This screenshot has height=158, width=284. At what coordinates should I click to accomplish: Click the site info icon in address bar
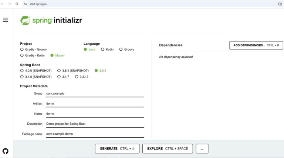[x=26, y=4]
